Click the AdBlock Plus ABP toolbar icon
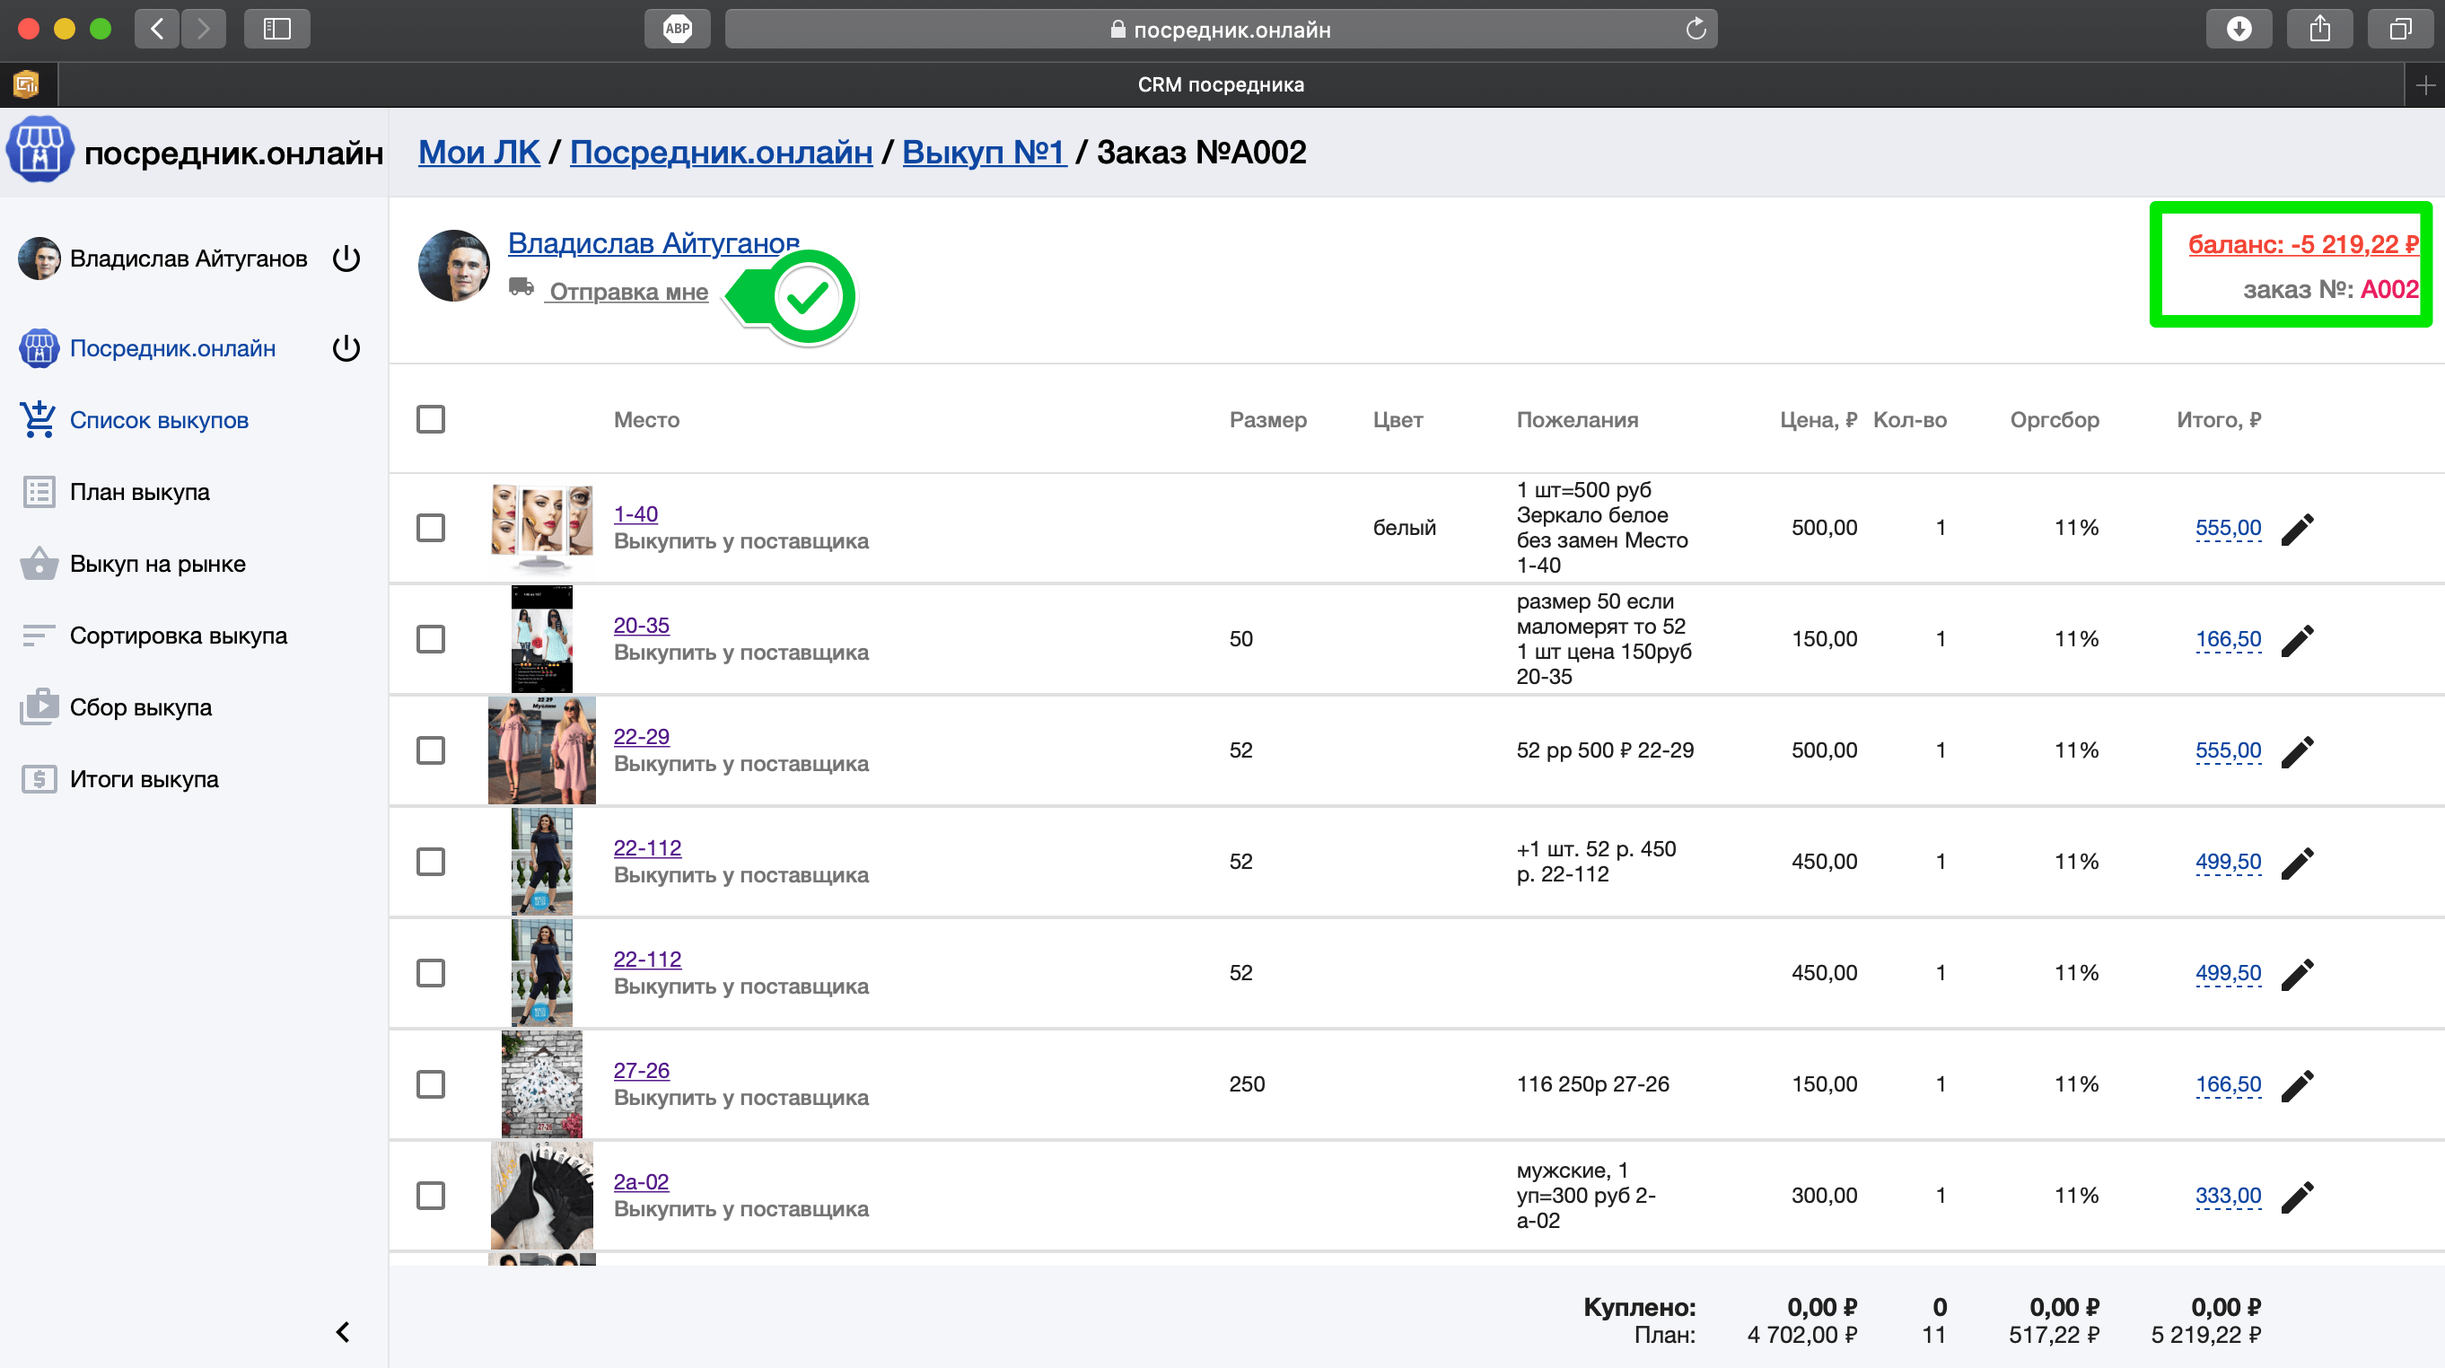This screenshot has height=1368, width=2445. [677, 29]
